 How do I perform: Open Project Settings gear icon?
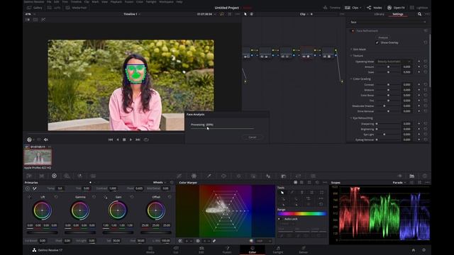[x=424, y=250]
